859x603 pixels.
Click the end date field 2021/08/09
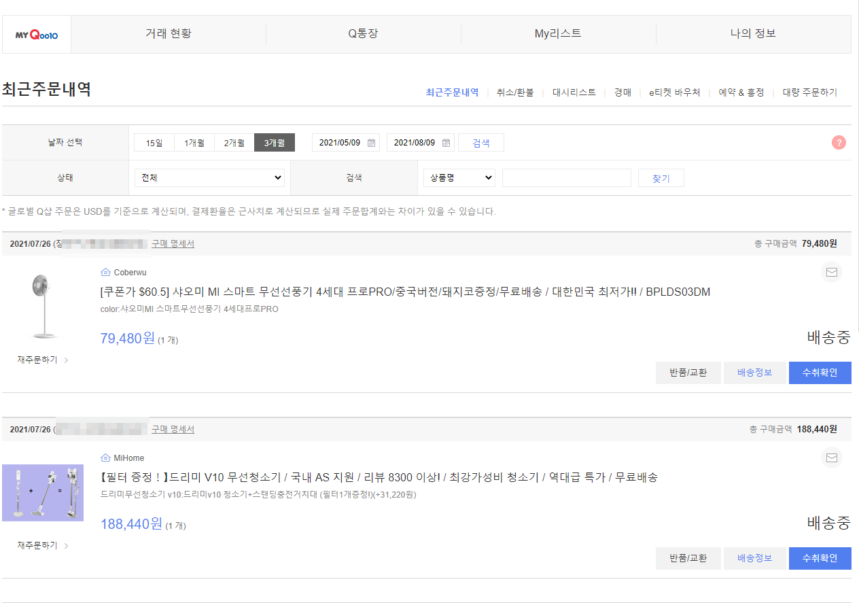tap(421, 143)
